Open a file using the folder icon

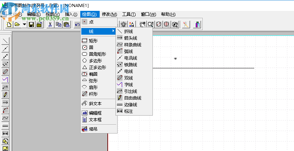tap(17, 25)
